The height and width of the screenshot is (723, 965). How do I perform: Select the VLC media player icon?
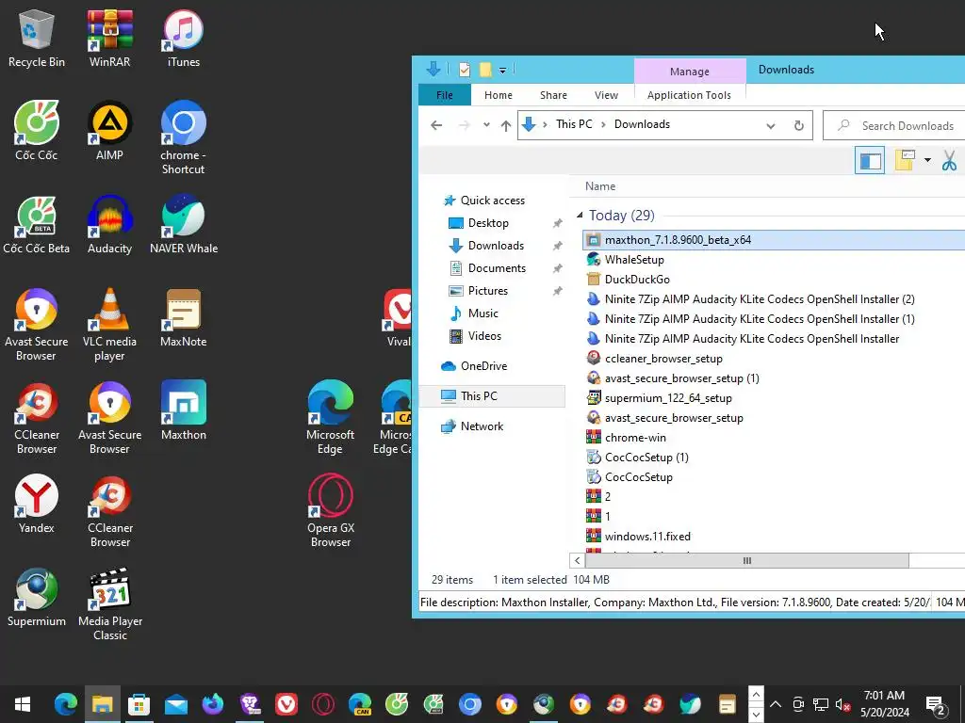[109, 325]
